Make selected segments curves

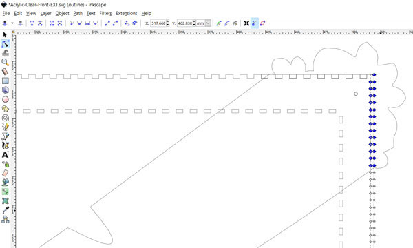point(115,23)
